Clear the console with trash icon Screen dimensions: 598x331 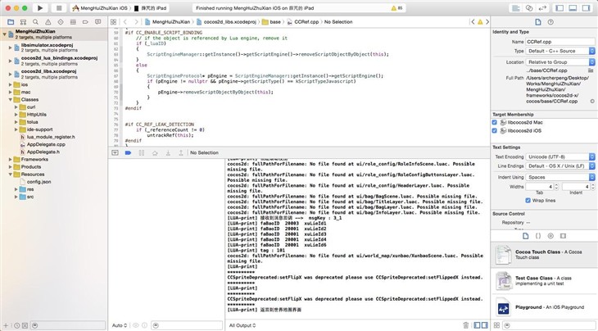465,325
